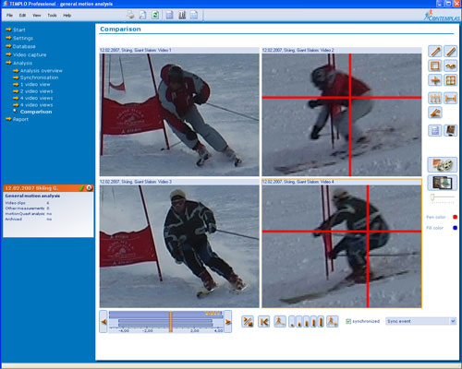Click the running figure step-forward button
The height and width of the screenshot is (369, 462).
pyautogui.click(x=333, y=322)
